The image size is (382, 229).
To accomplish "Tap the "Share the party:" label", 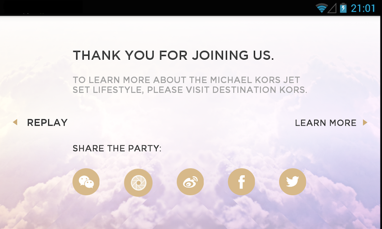I will 117,148.
